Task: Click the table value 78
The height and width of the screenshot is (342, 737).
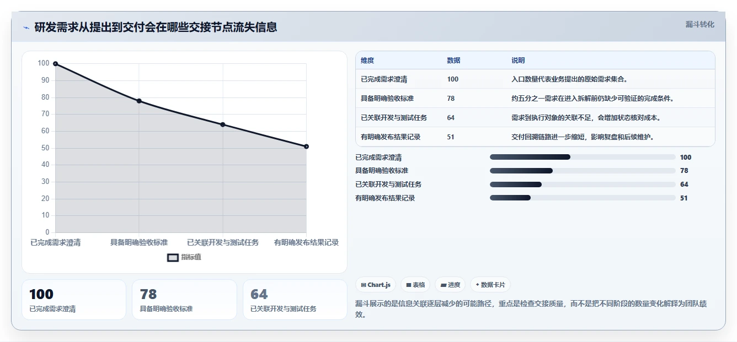Action: 451,99
